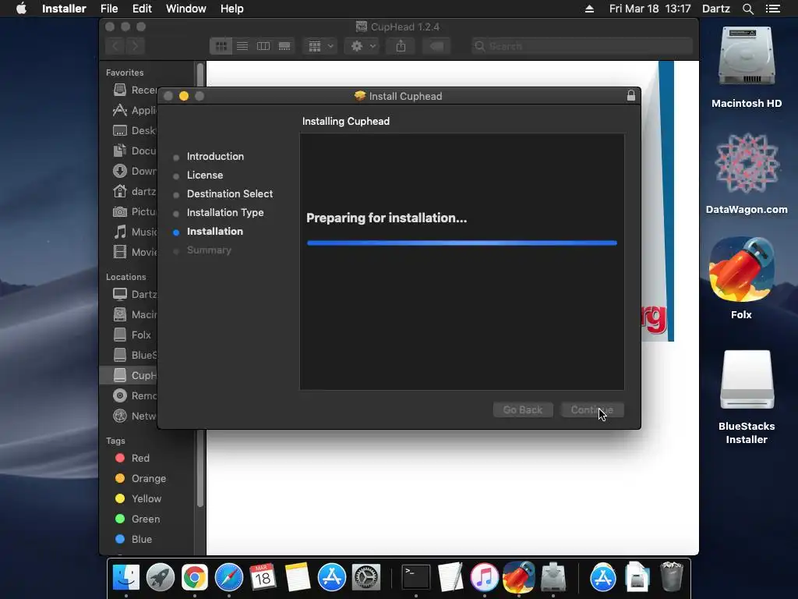Click the Go Back button
This screenshot has width=798, height=599.
click(523, 410)
